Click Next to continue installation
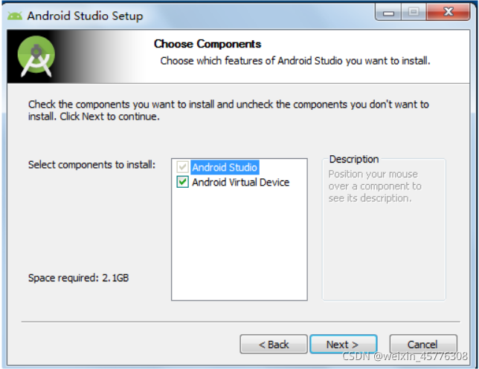Screen dimensions: 479x369 pyautogui.click(x=342, y=344)
